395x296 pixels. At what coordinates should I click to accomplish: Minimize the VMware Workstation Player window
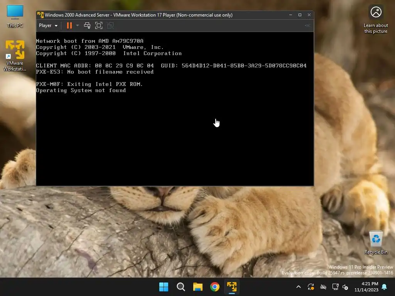[x=291, y=15]
